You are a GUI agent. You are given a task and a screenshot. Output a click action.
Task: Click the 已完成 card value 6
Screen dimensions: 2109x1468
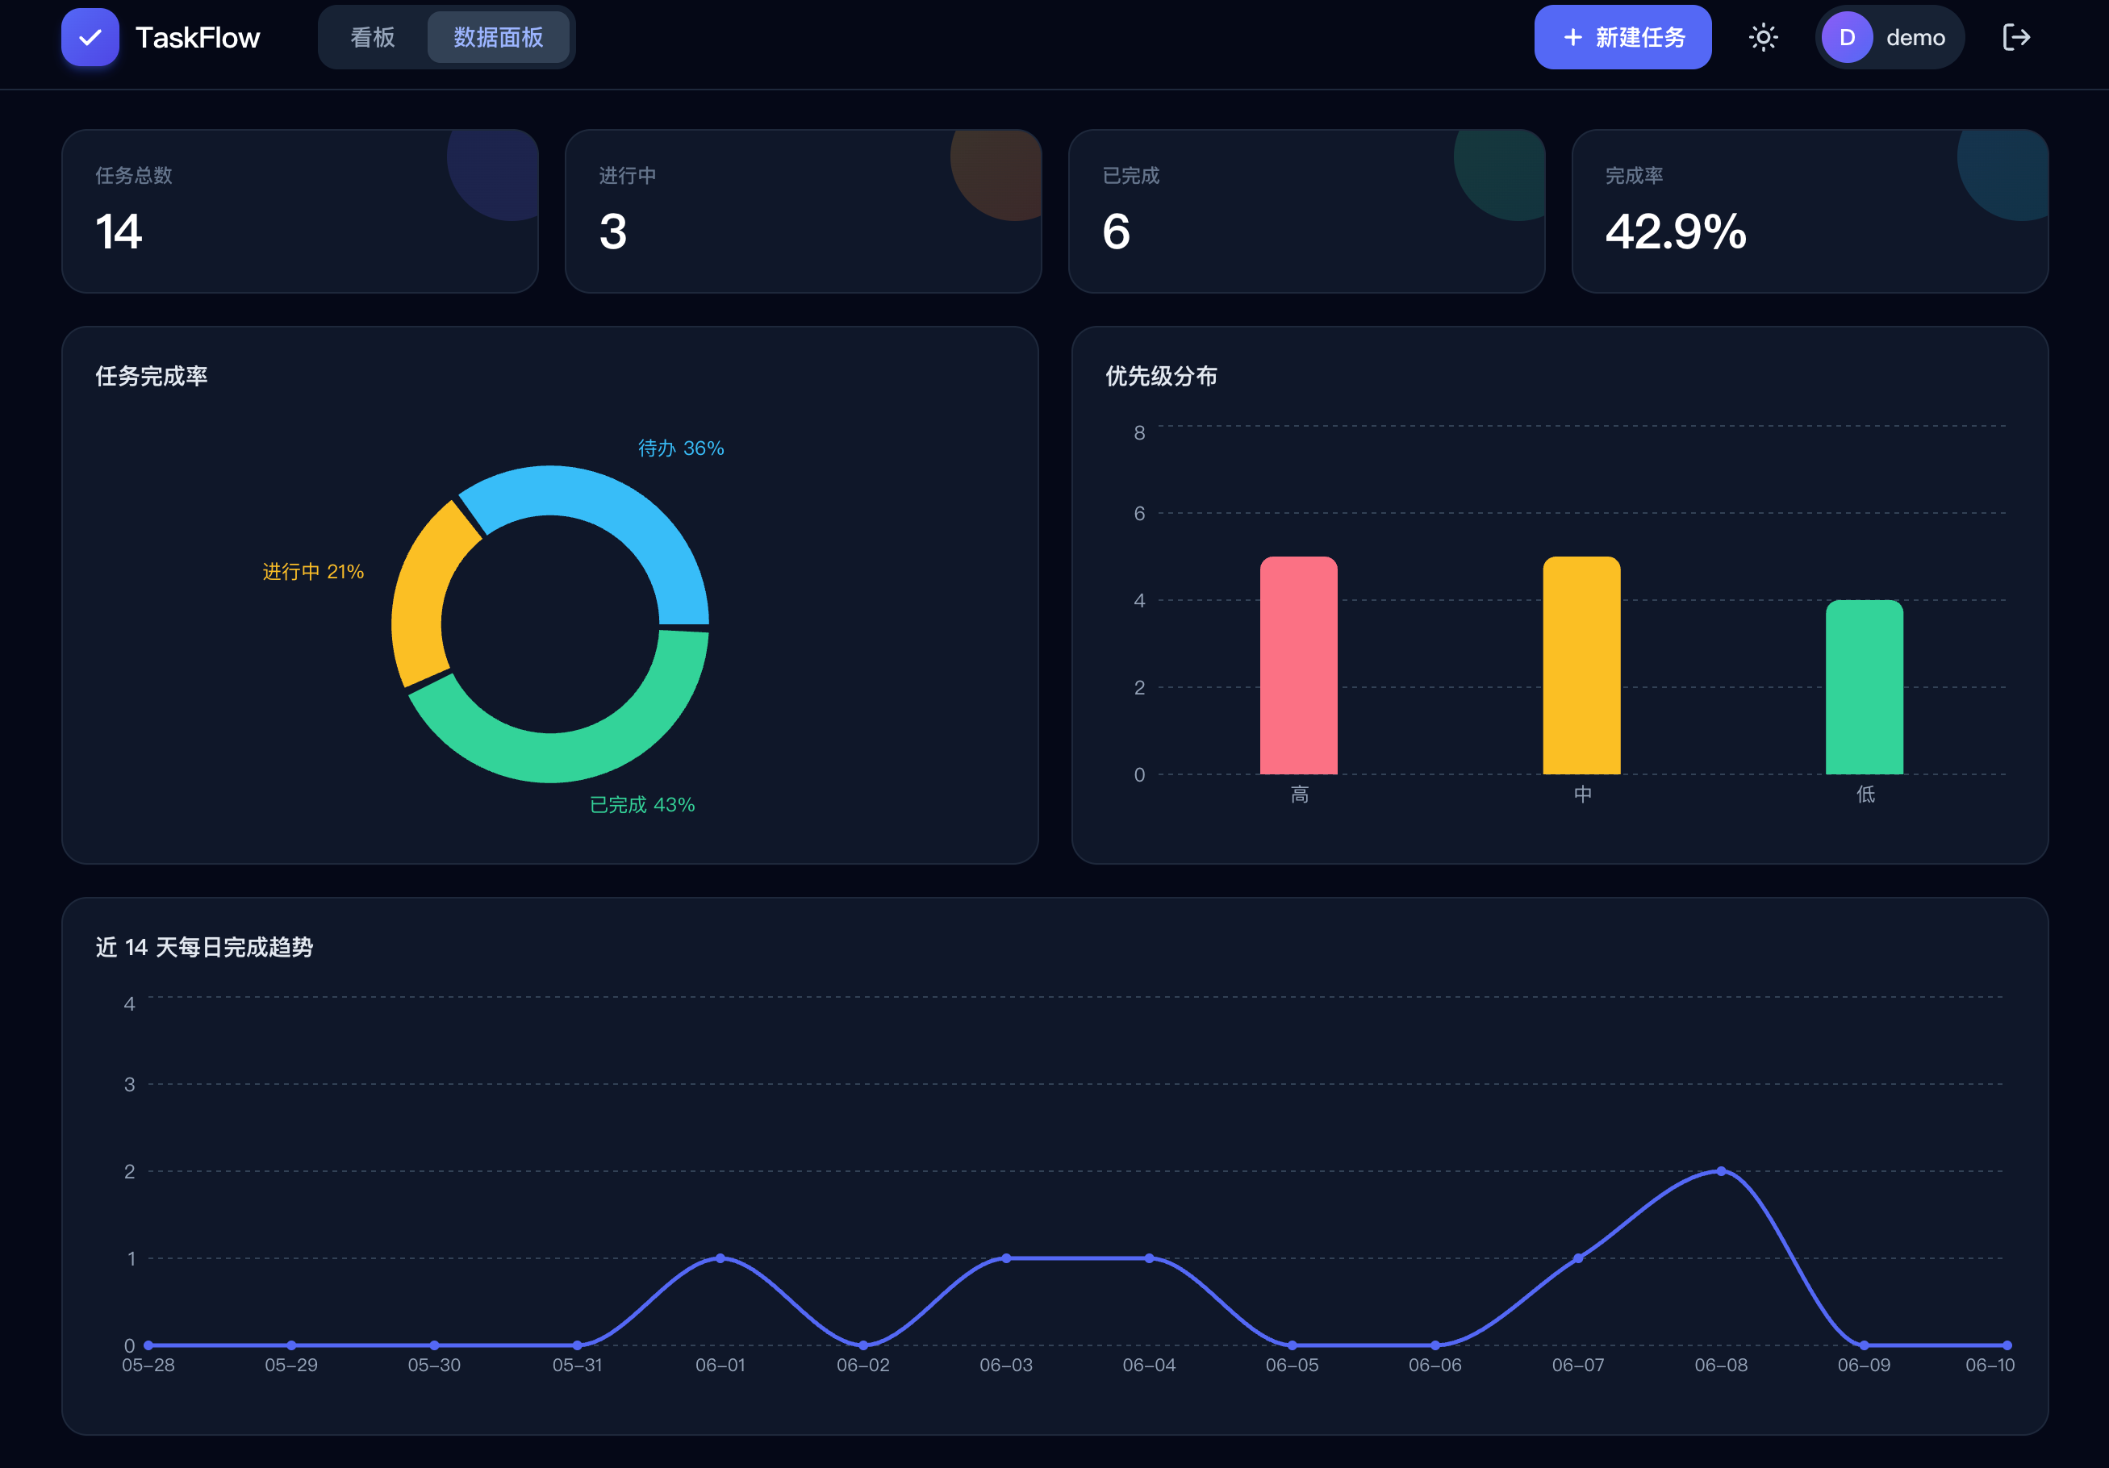tap(1116, 231)
